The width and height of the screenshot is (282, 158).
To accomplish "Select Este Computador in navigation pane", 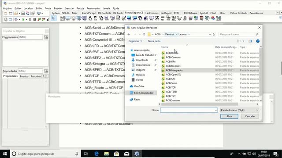I will [x=144, y=93].
